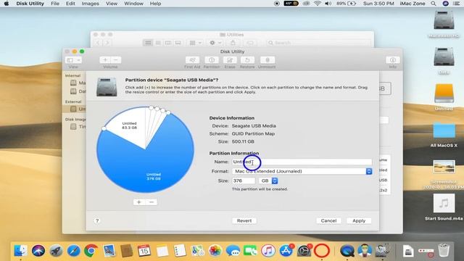Open Photos from the Dock
The height and width of the screenshot is (261, 464).
pyautogui.click(x=215, y=251)
